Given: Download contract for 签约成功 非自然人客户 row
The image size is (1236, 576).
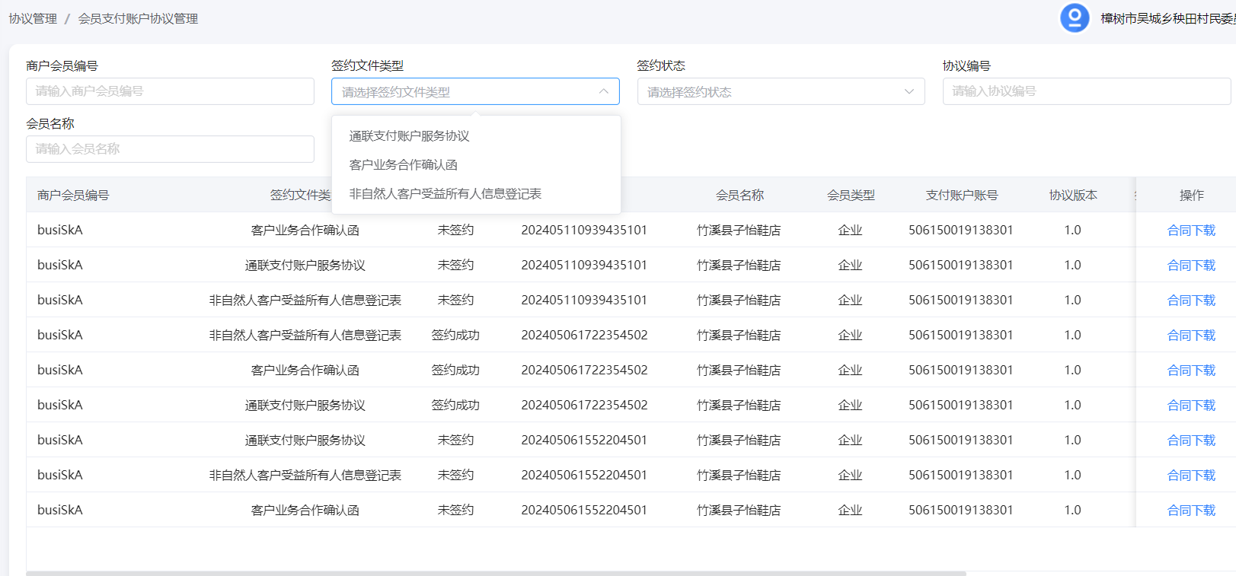Looking at the screenshot, I should (1191, 336).
